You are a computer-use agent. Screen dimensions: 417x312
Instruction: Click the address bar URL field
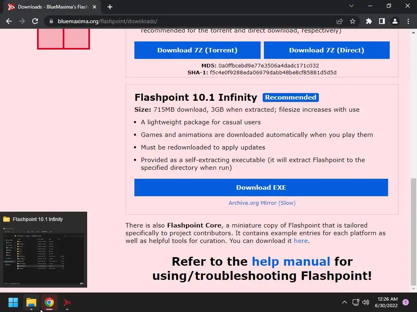click(x=191, y=21)
